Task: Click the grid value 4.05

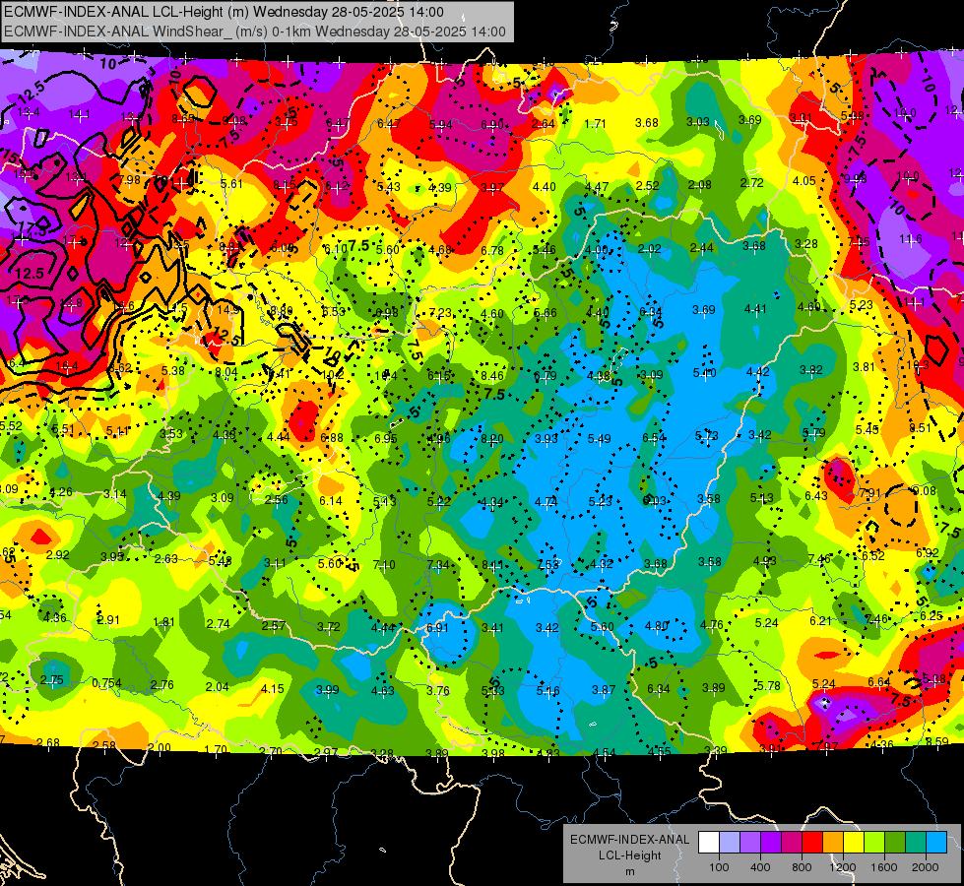Action: tap(804, 181)
